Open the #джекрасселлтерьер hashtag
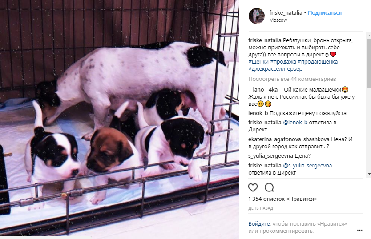371x239 pixels. click(x=275, y=69)
